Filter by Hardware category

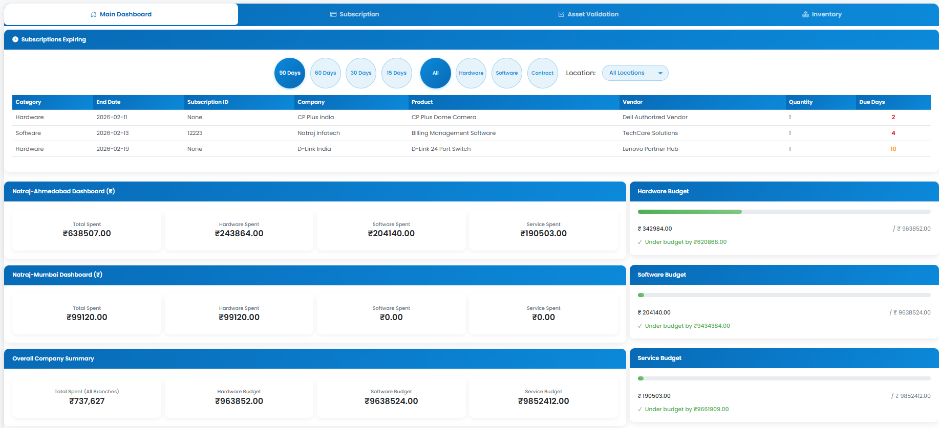(x=471, y=73)
